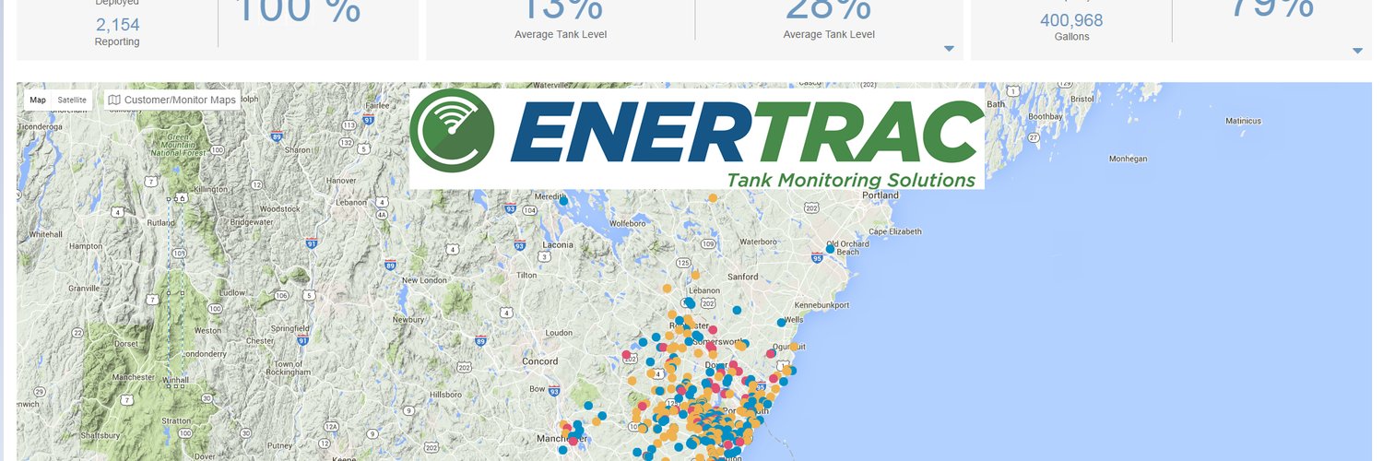Click the Laconia town label
Image resolution: width=1383 pixels, height=461 pixels.
pos(558,244)
